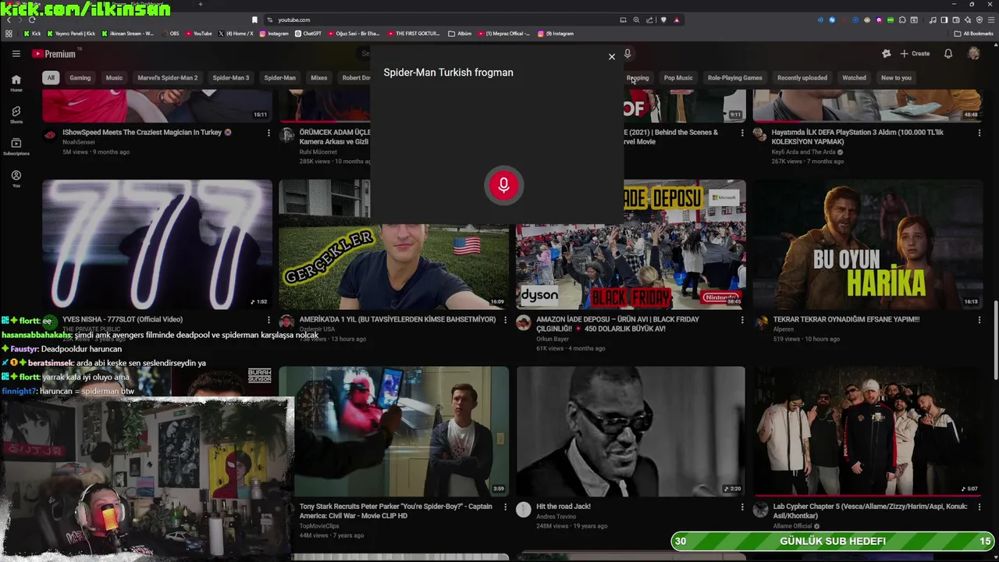Viewport: 999px width, 562px height.
Task: Open options for Hit the road Jack
Action: pos(742,507)
